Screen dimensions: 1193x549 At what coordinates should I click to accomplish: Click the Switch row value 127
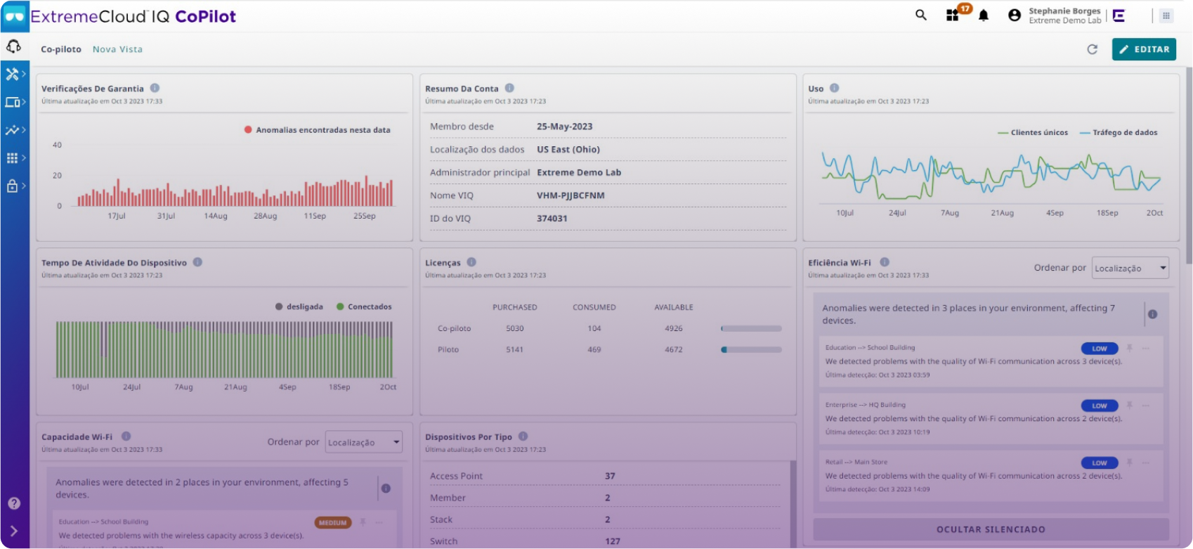(613, 541)
